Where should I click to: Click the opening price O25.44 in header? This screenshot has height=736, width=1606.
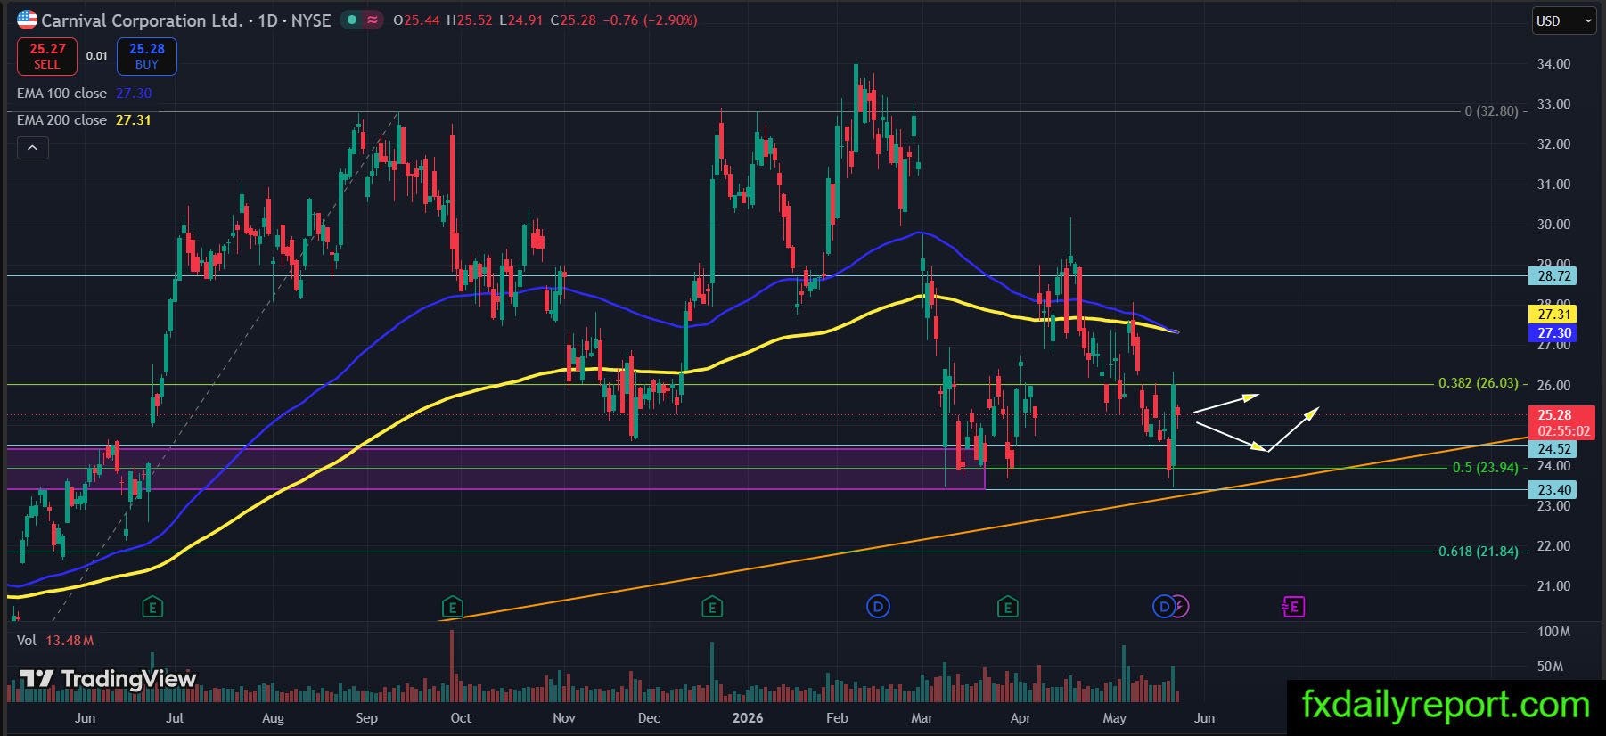(416, 20)
